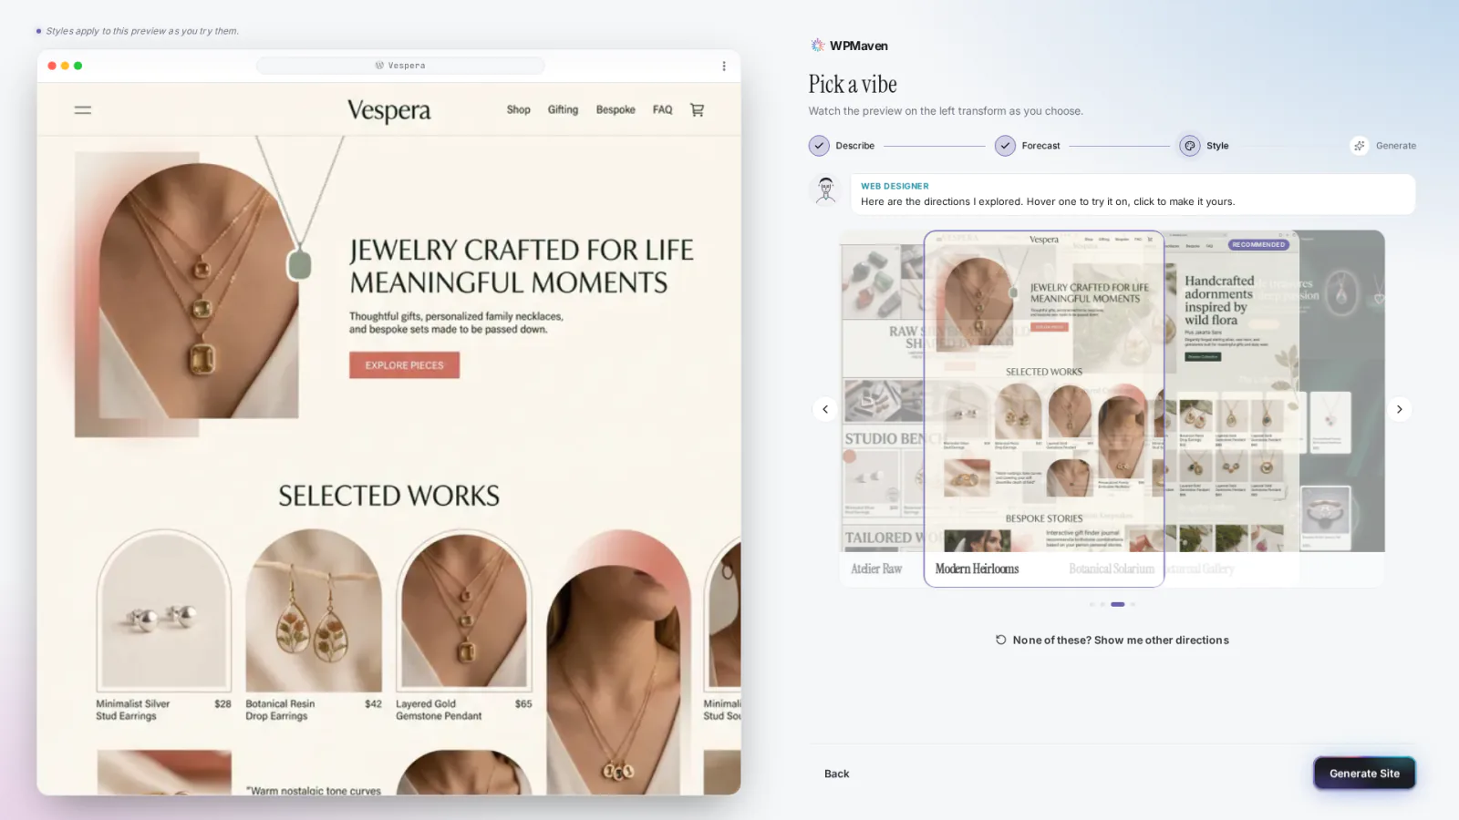The height and width of the screenshot is (820, 1459).
Task: Click the Style step label
Action: (x=1217, y=146)
